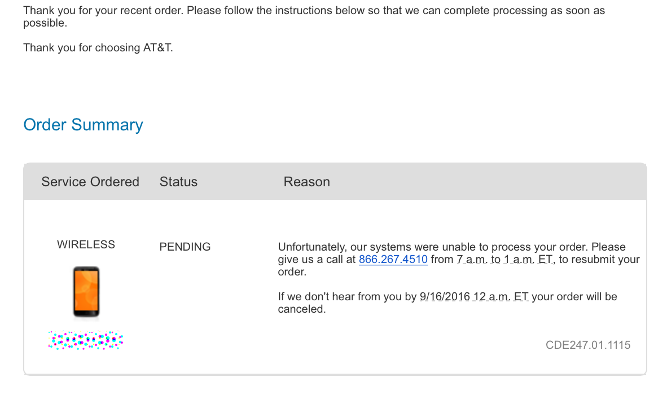
Task: Click the 9/16/2016 12 a.m. ET deadline
Action: (474, 297)
